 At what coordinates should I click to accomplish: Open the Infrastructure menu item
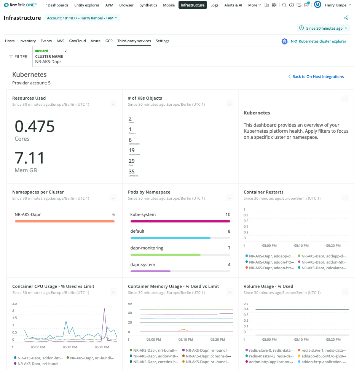click(x=192, y=5)
